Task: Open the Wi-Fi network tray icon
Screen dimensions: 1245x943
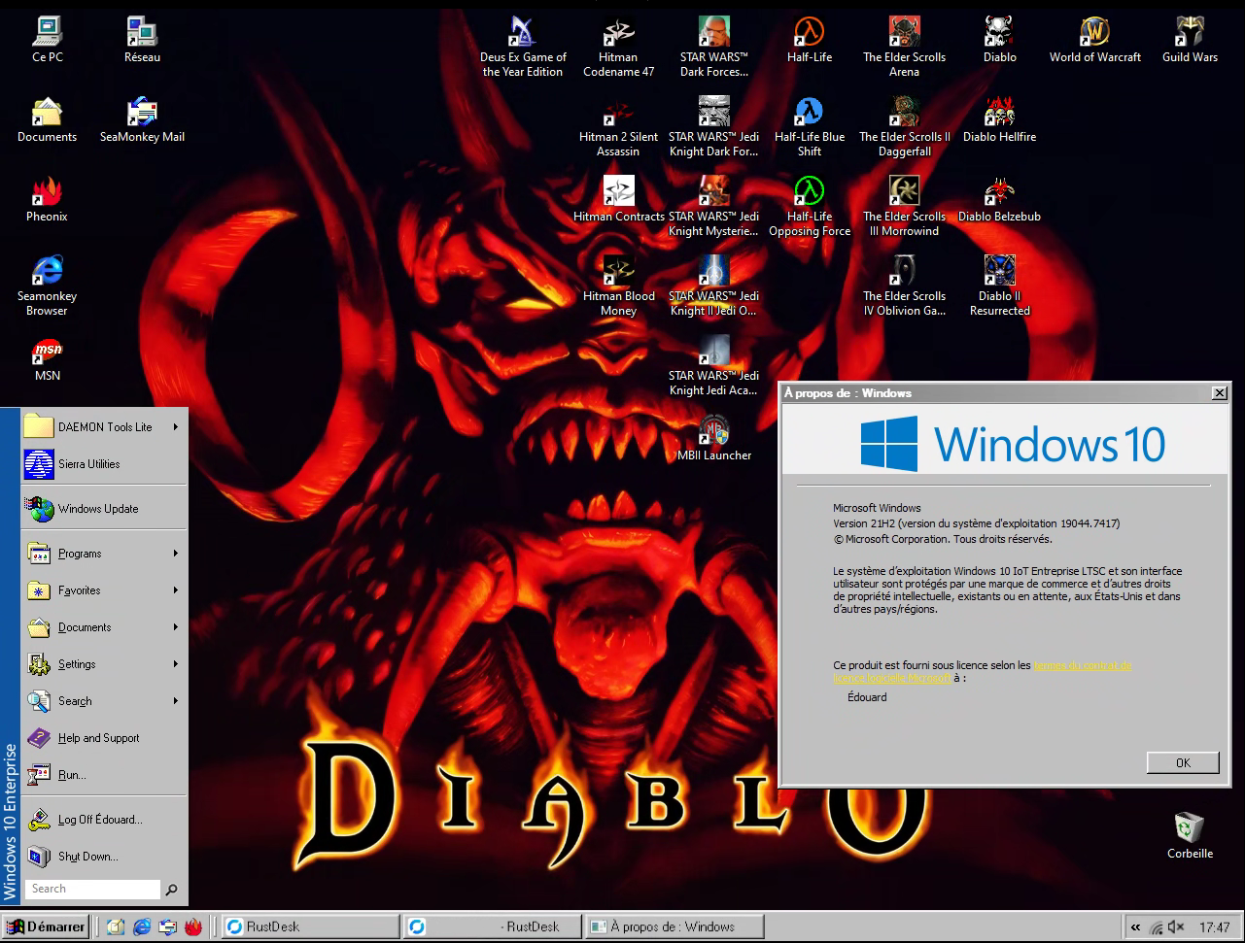Action: coord(1156,927)
